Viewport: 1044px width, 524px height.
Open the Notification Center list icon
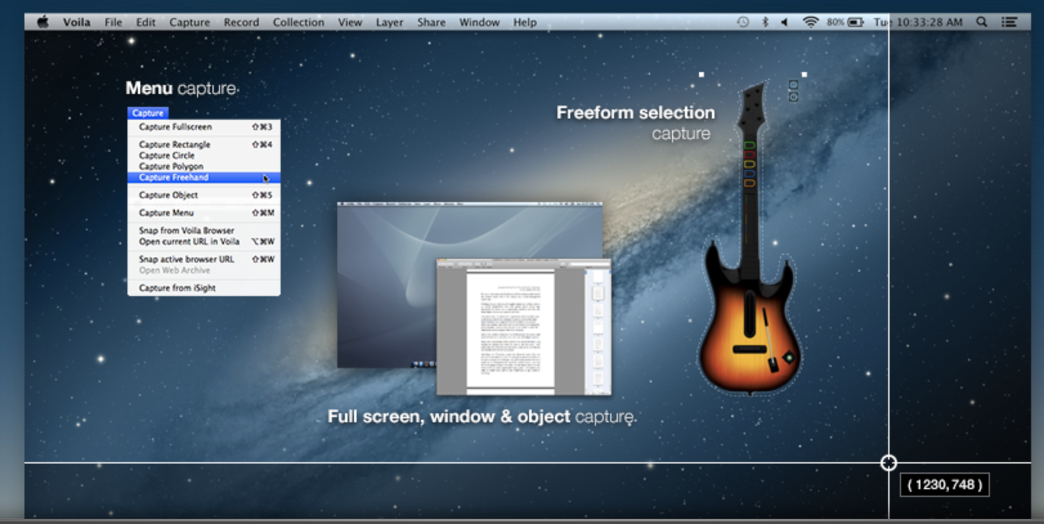(1009, 22)
